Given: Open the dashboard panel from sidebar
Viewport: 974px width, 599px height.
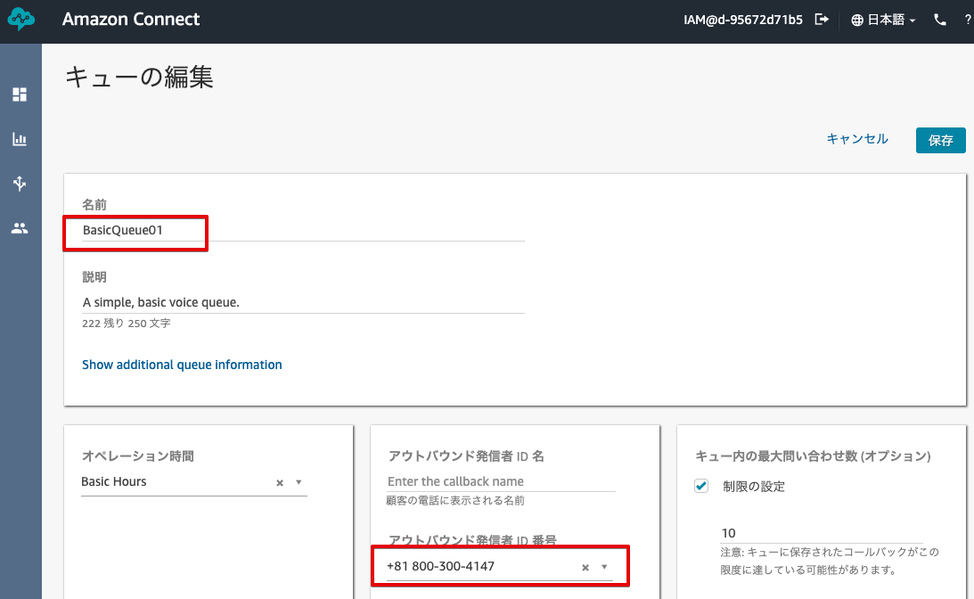Looking at the screenshot, I should 20,94.
